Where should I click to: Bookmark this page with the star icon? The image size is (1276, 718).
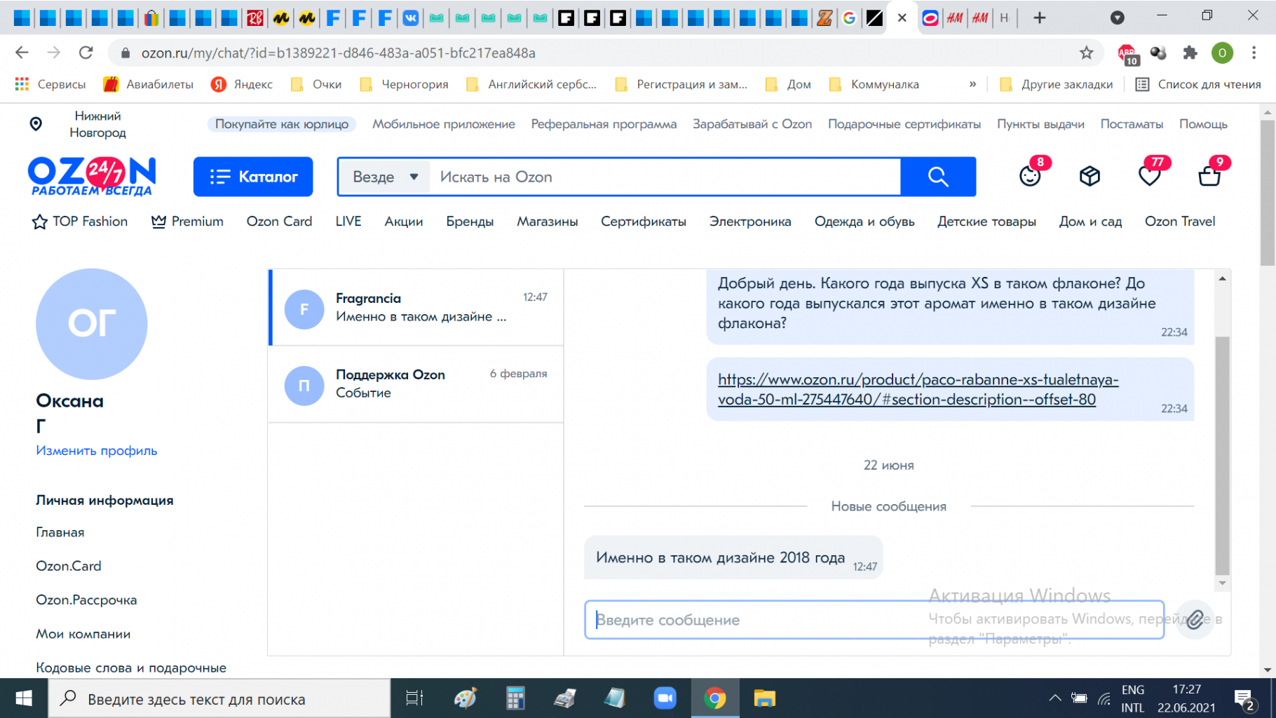(x=1086, y=53)
